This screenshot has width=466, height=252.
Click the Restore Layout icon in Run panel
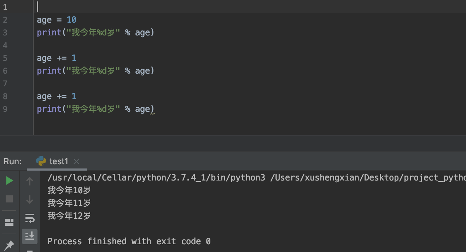9,222
